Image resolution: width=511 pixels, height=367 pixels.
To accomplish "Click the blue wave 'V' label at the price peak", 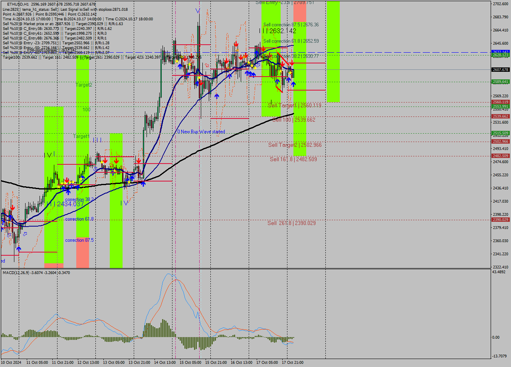I will pos(198,10).
